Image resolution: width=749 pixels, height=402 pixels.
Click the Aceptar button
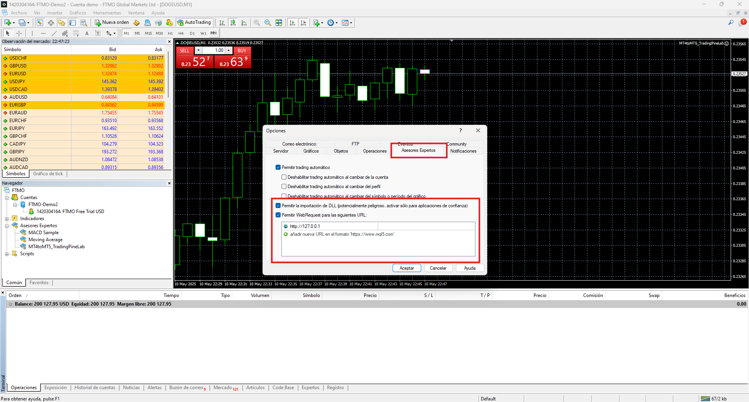tap(407, 268)
